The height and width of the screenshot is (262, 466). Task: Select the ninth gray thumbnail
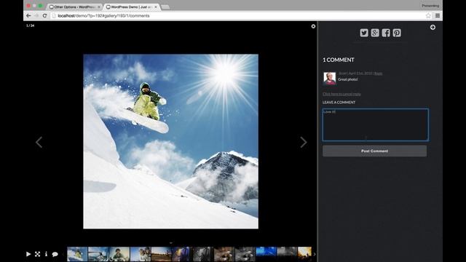(x=245, y=254)
